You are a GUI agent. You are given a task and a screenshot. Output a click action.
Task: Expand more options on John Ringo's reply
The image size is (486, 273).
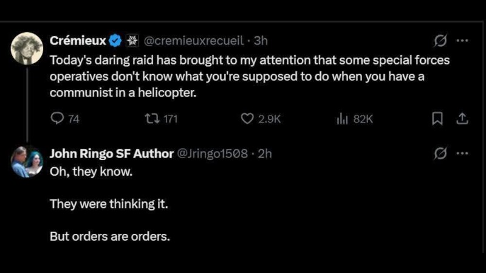(462, 153)
